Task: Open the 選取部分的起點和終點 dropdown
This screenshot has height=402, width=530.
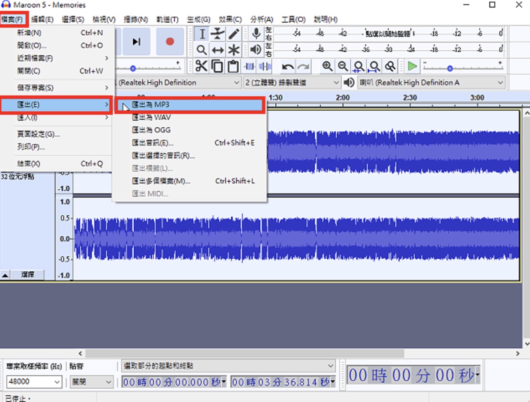Action: (x=228, y=366)
